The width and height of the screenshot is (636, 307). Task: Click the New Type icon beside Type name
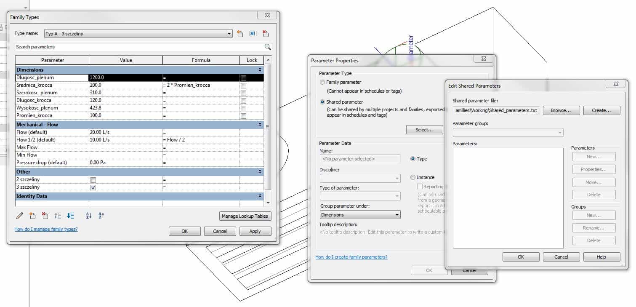(240, 34)
